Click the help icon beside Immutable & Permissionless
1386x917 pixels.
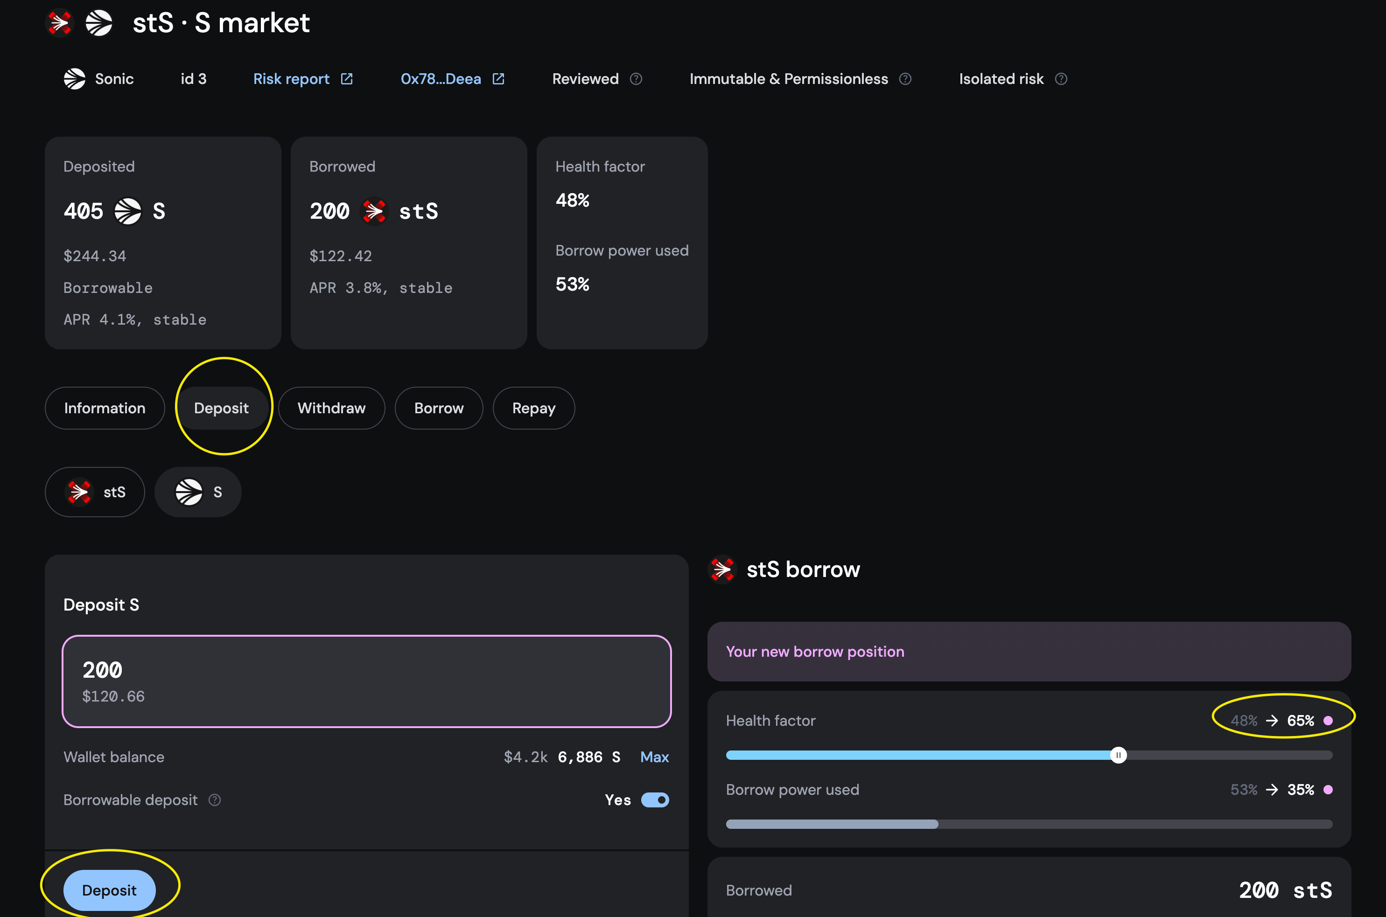pyautogui.click(x=905, y=79)
